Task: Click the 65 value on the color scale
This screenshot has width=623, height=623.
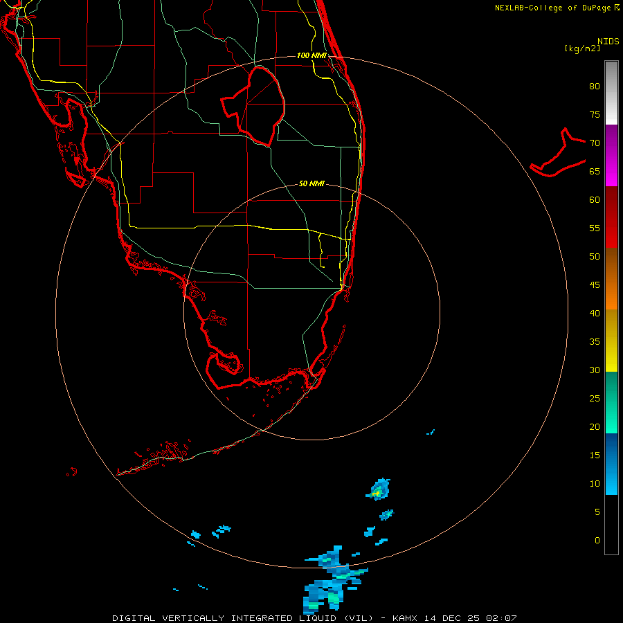Action: coord(595,171)
